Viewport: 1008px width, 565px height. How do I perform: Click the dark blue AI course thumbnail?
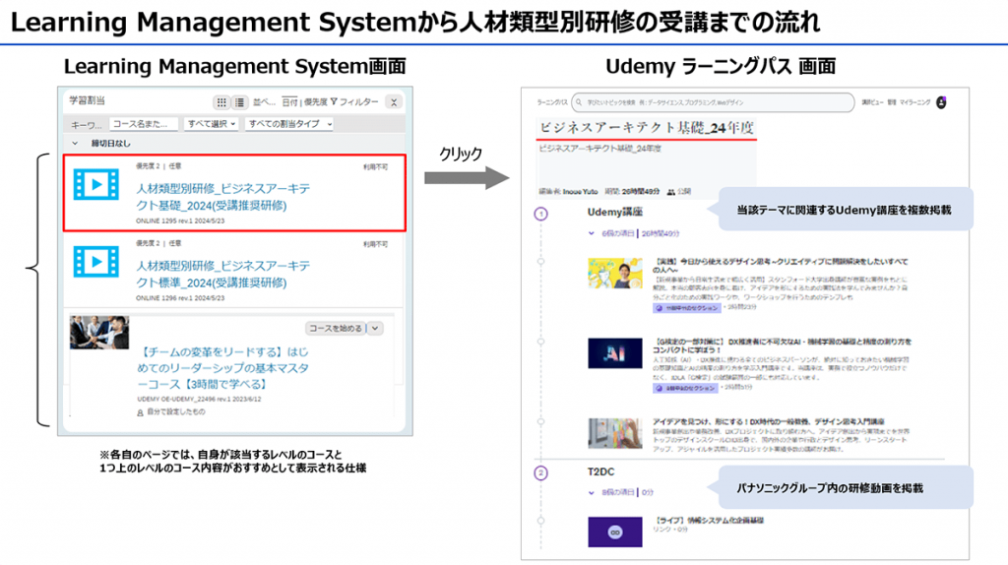pos(614,353)
